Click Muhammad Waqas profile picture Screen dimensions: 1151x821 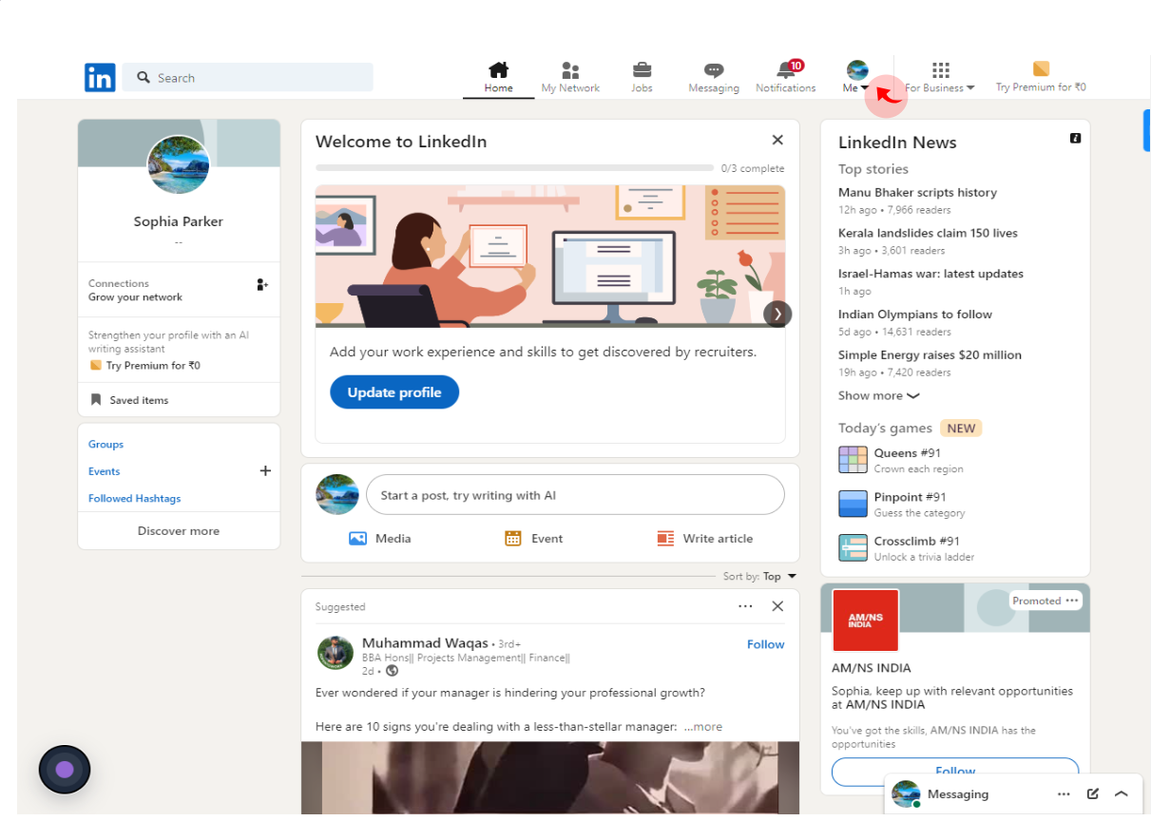pyautogui.click(x=336, y=654)
